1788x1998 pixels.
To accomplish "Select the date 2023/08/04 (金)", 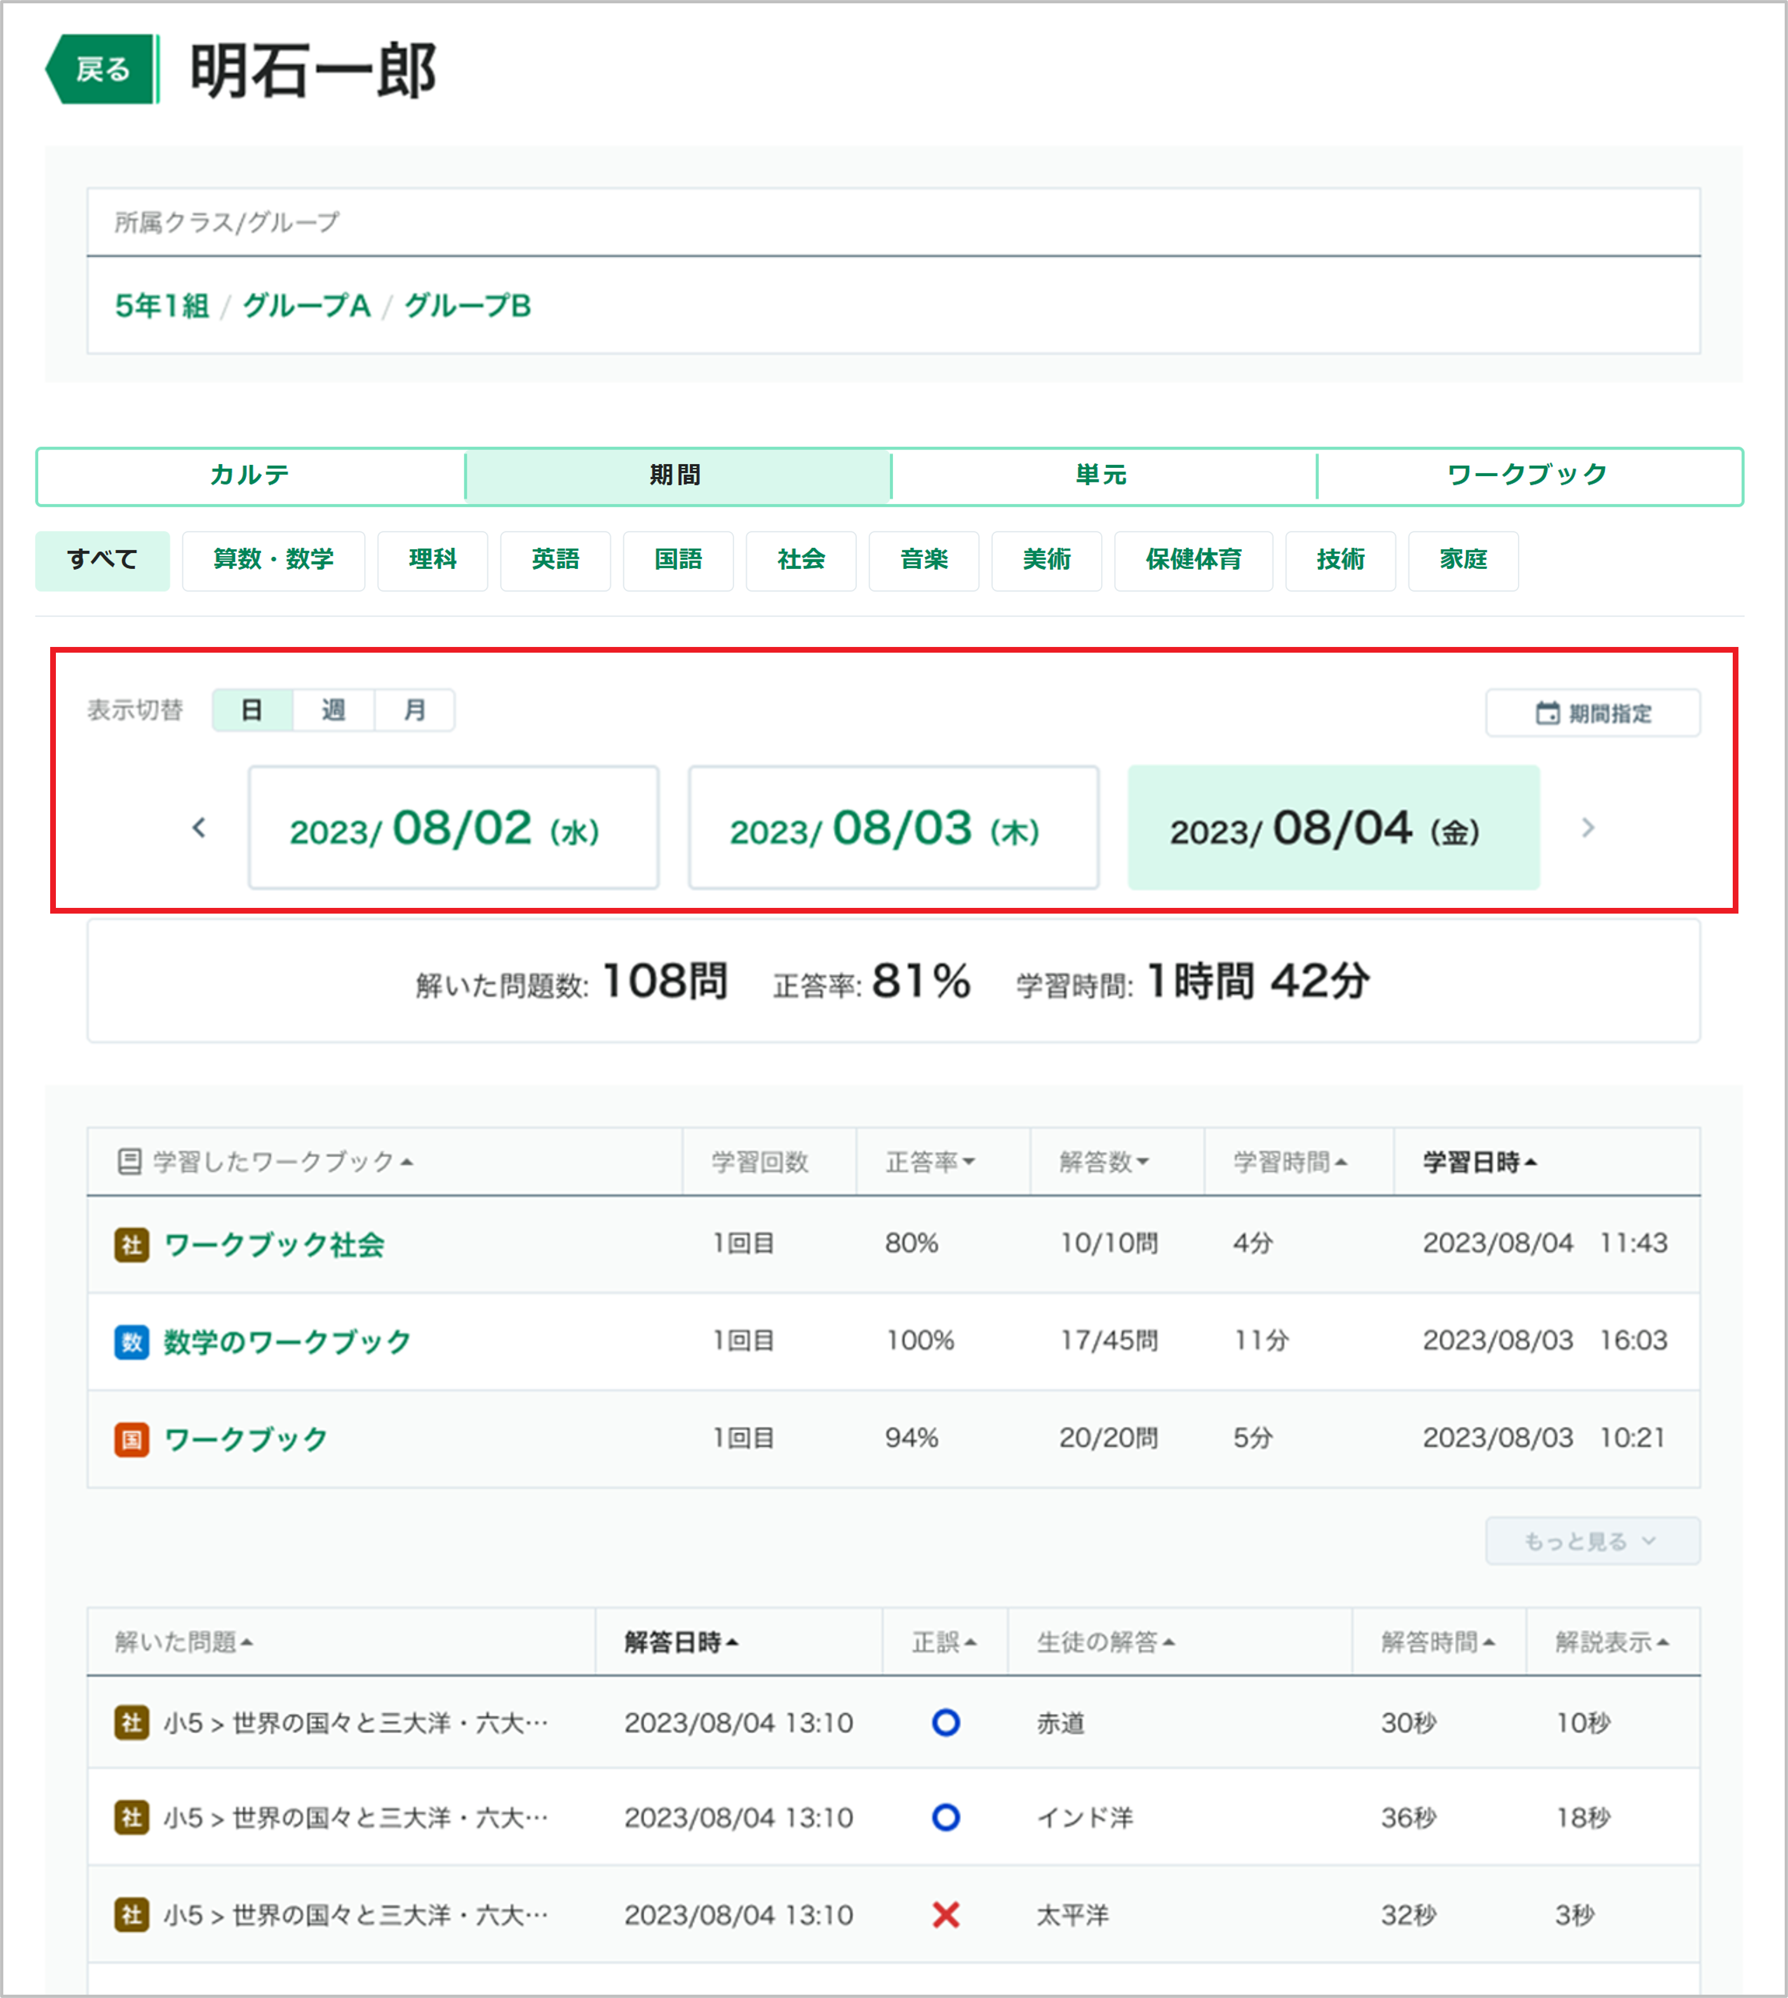I will click(x=1333, y=828).
